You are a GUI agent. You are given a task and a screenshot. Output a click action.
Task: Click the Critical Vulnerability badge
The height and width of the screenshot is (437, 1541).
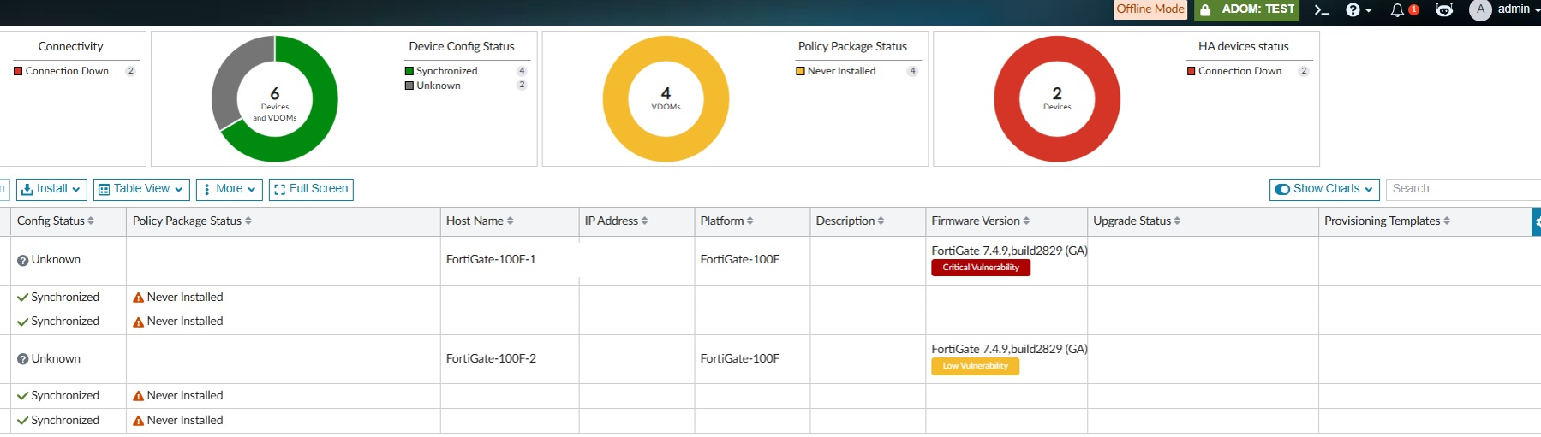981,268
